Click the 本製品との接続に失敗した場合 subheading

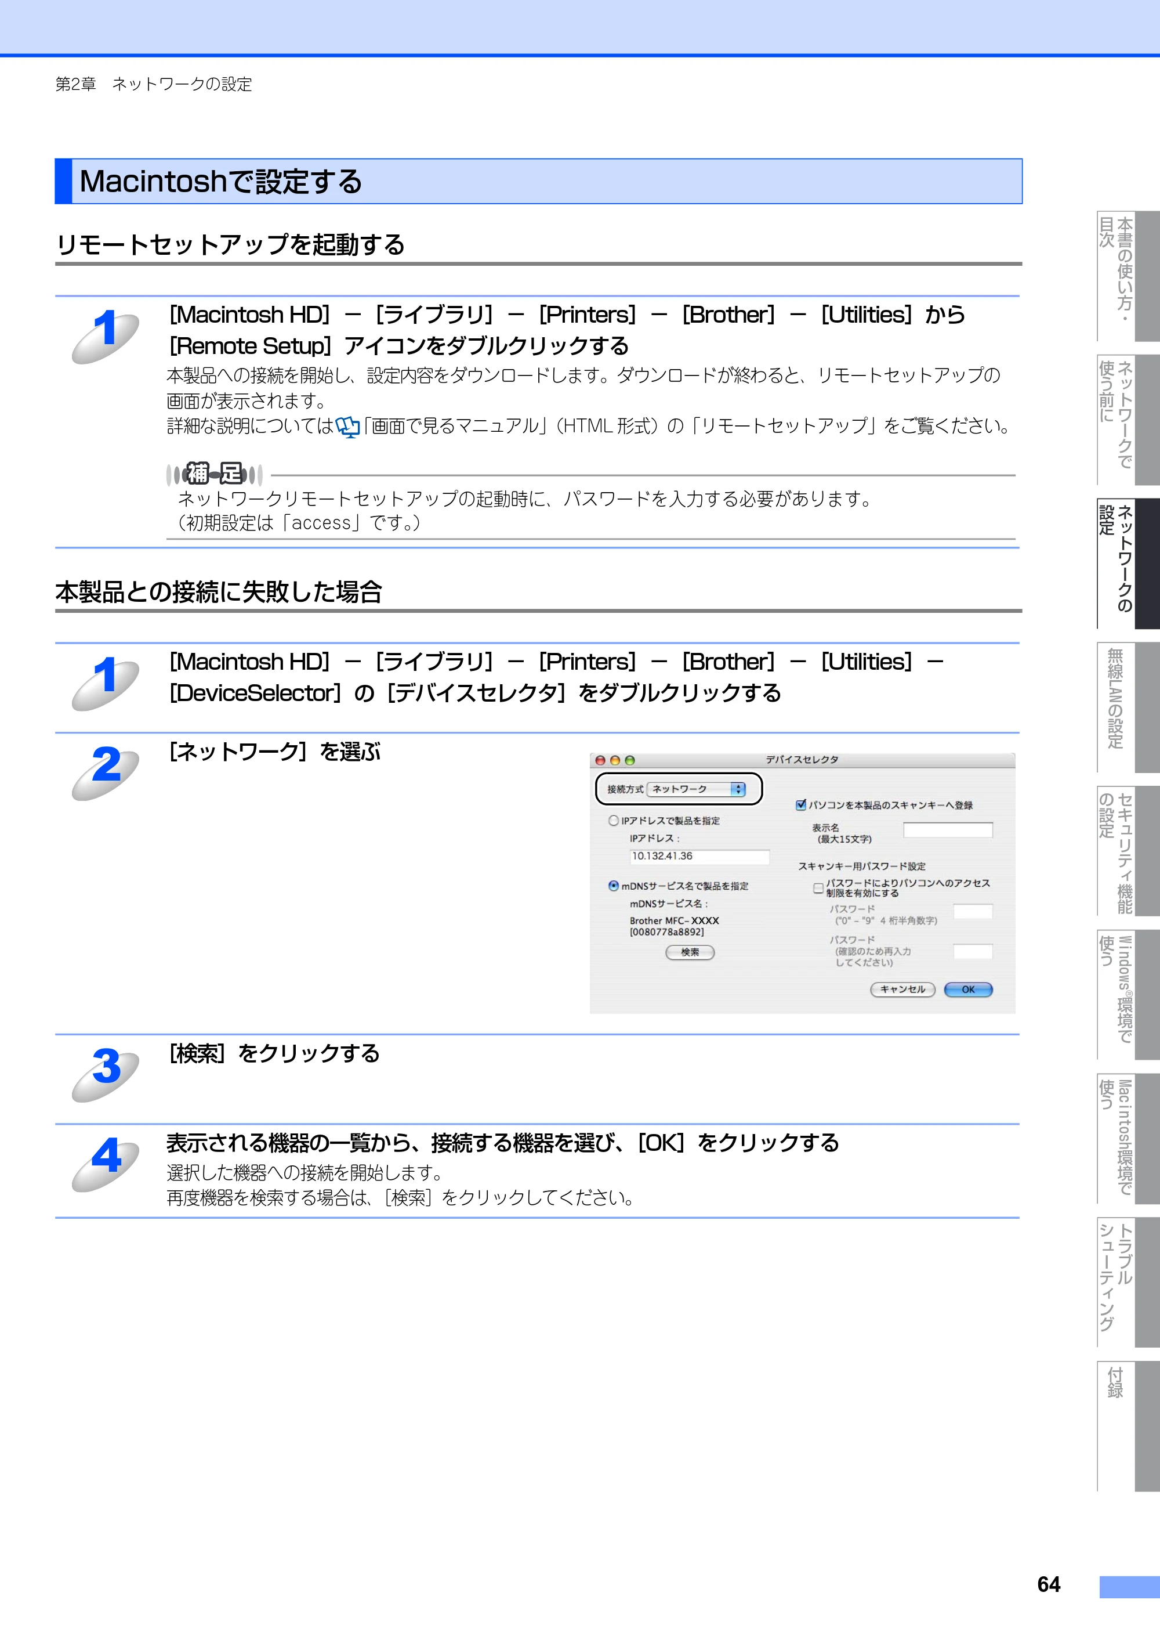[219, 592]
